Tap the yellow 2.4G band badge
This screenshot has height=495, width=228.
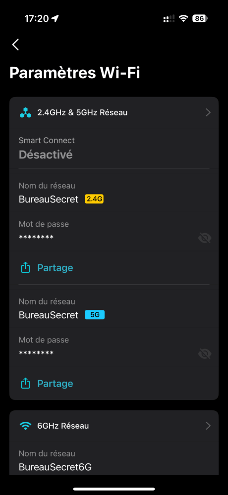pos(94,199)
